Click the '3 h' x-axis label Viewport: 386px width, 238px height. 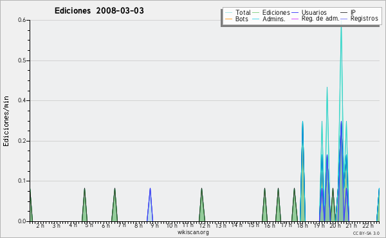click(57, 225)
